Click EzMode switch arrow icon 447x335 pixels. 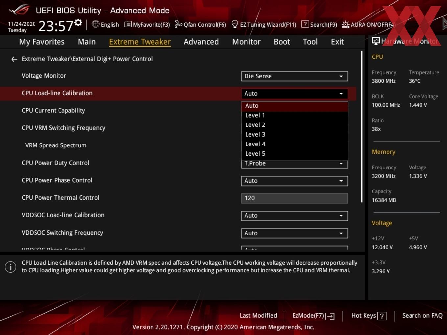tap(330, 316)
